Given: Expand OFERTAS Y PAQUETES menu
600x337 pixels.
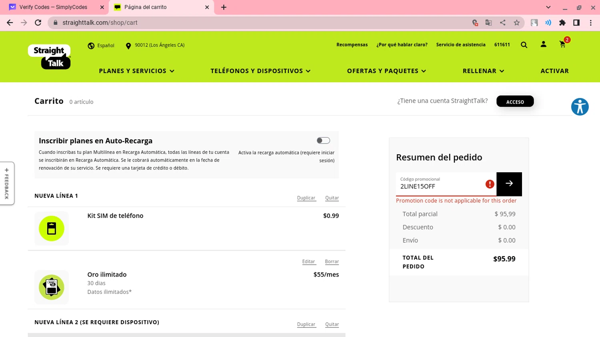Looking at the screenshot, I should point(386,71).
